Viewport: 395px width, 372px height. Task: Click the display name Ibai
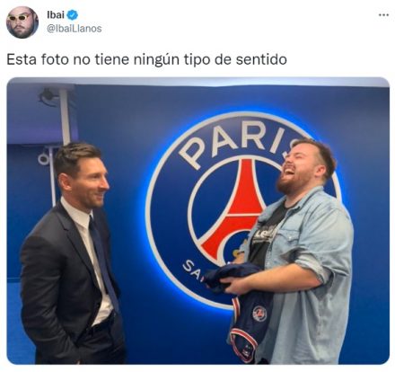[56, 14]
